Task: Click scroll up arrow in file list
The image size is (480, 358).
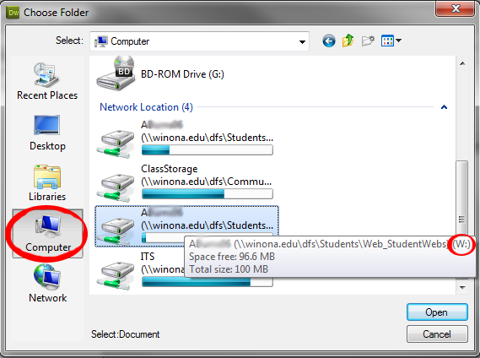Action: (x=462, y=63)
